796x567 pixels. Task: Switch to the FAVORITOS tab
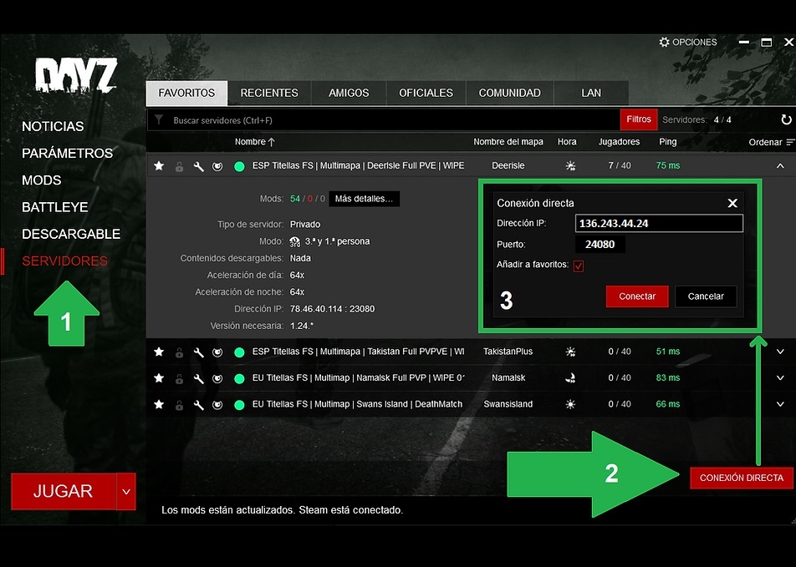[x=186, y=94]
